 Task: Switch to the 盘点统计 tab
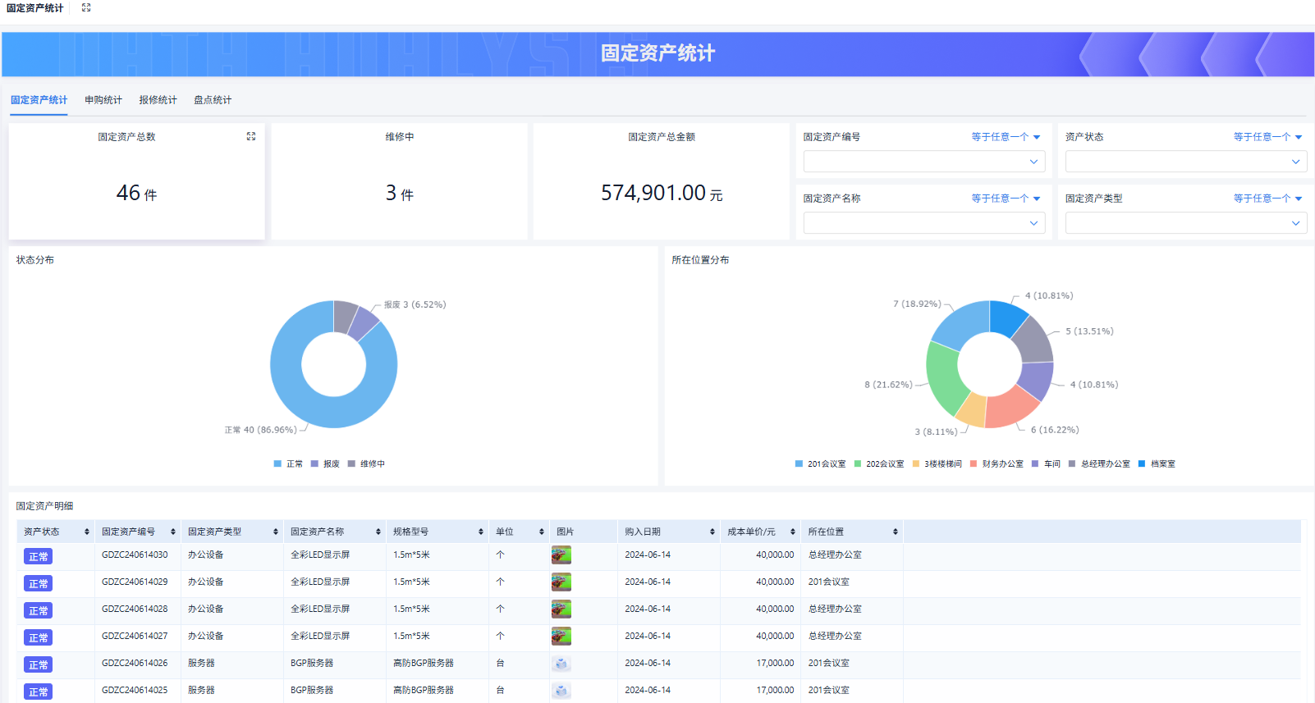tap(213, 100)
